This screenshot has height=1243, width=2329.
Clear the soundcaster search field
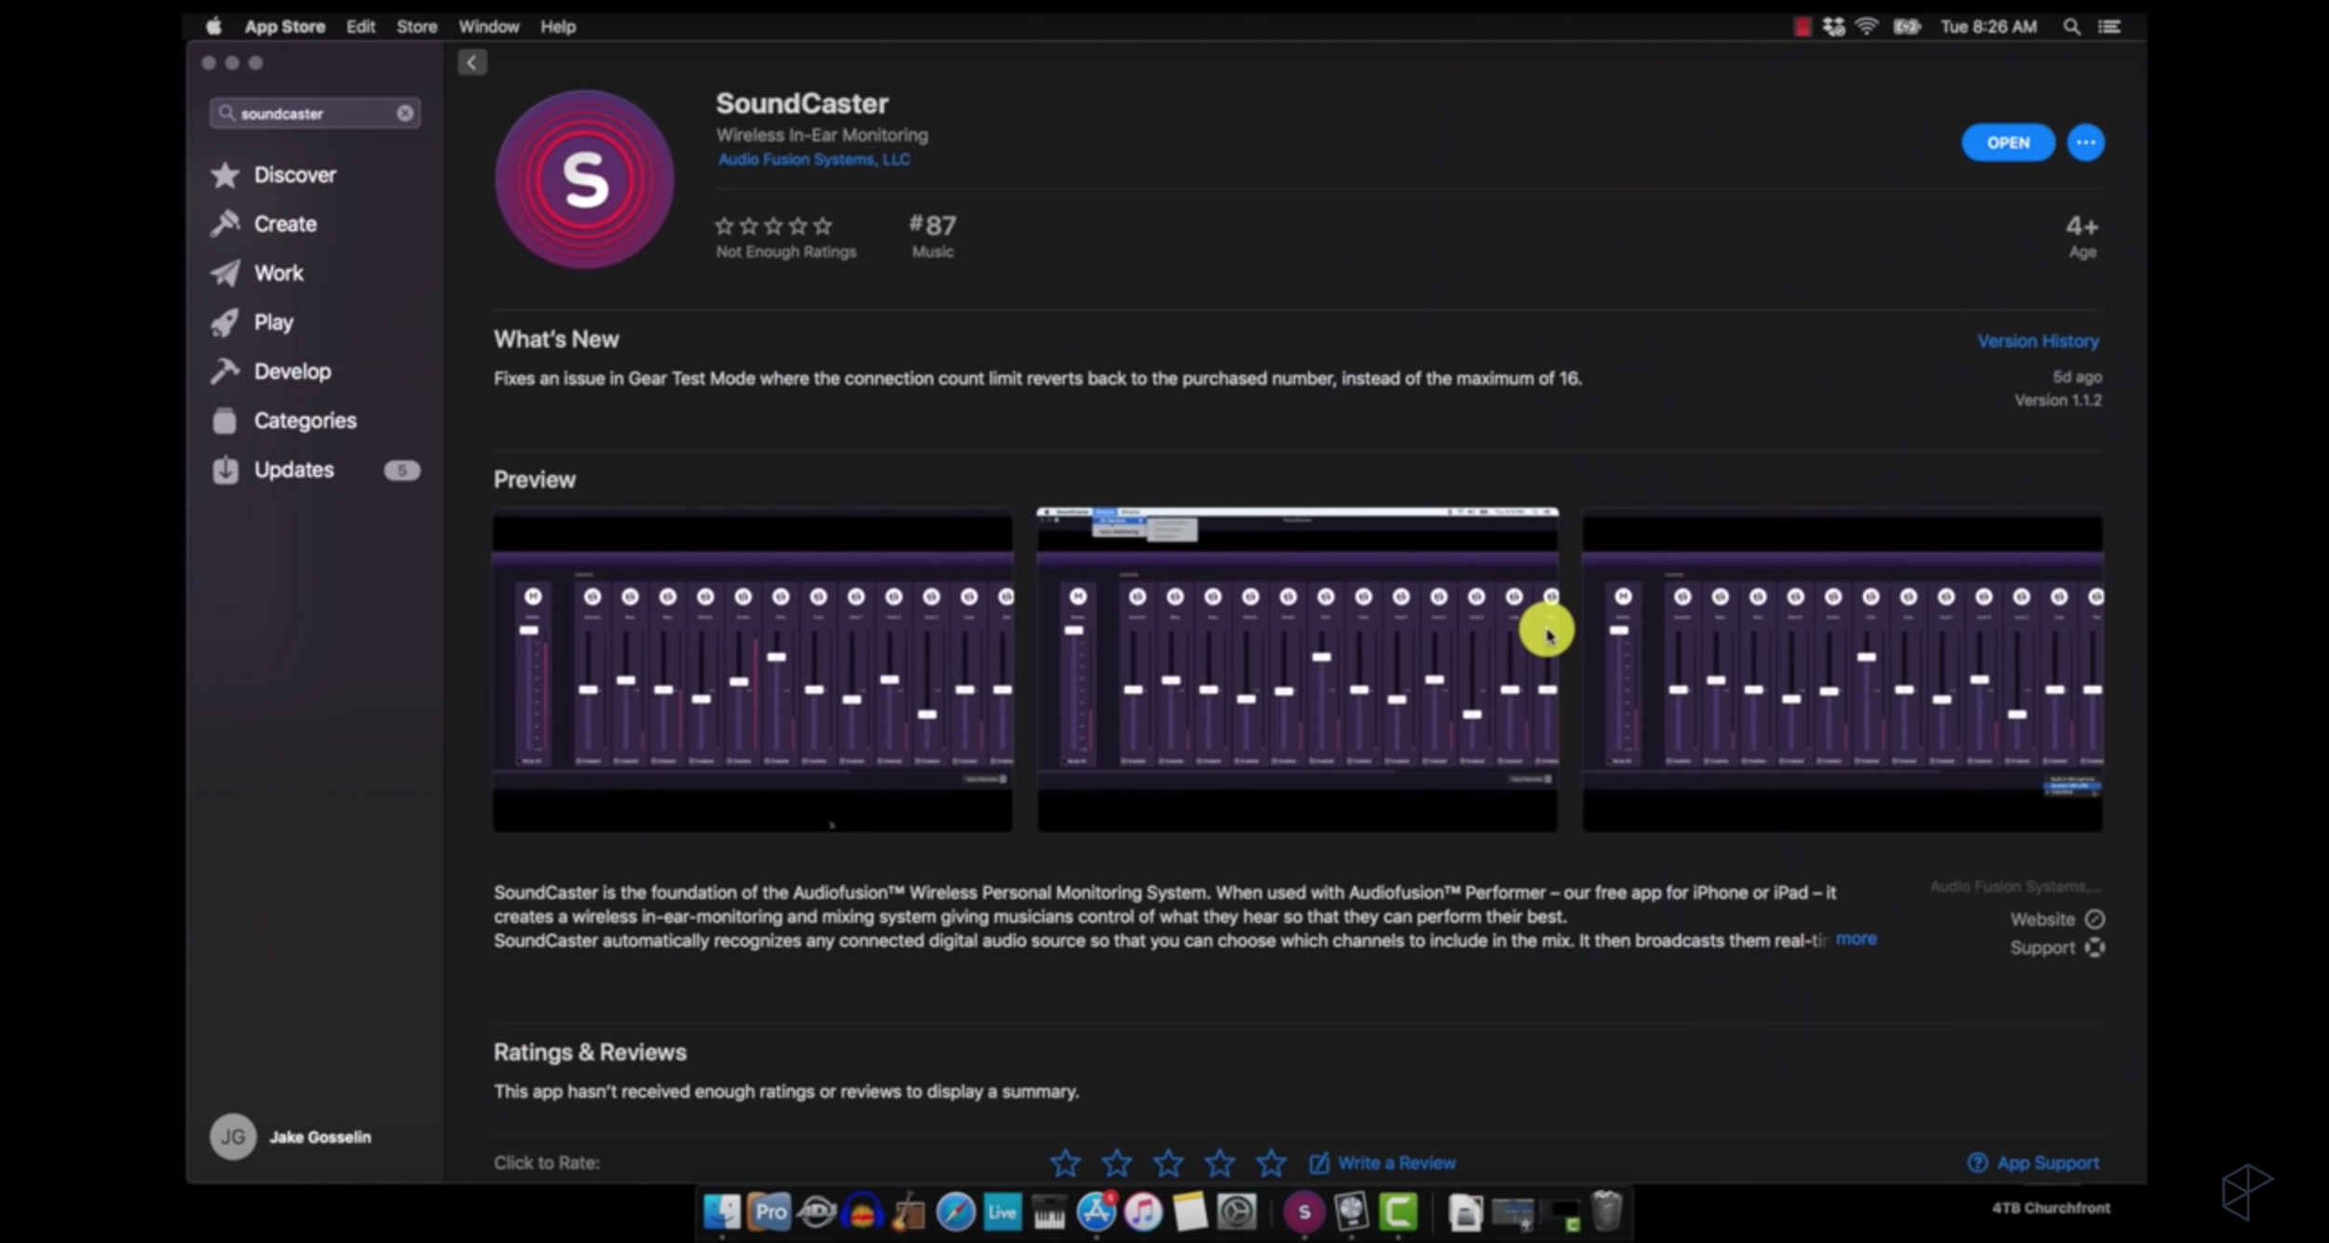coord(405,113)
